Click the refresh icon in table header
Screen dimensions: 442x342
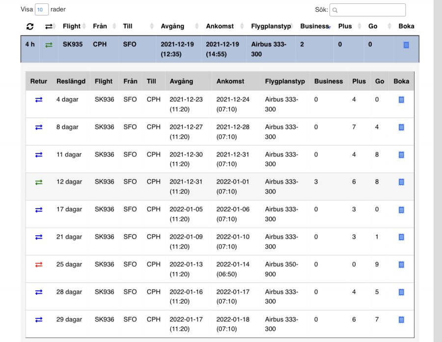click(x=30, y=27)
